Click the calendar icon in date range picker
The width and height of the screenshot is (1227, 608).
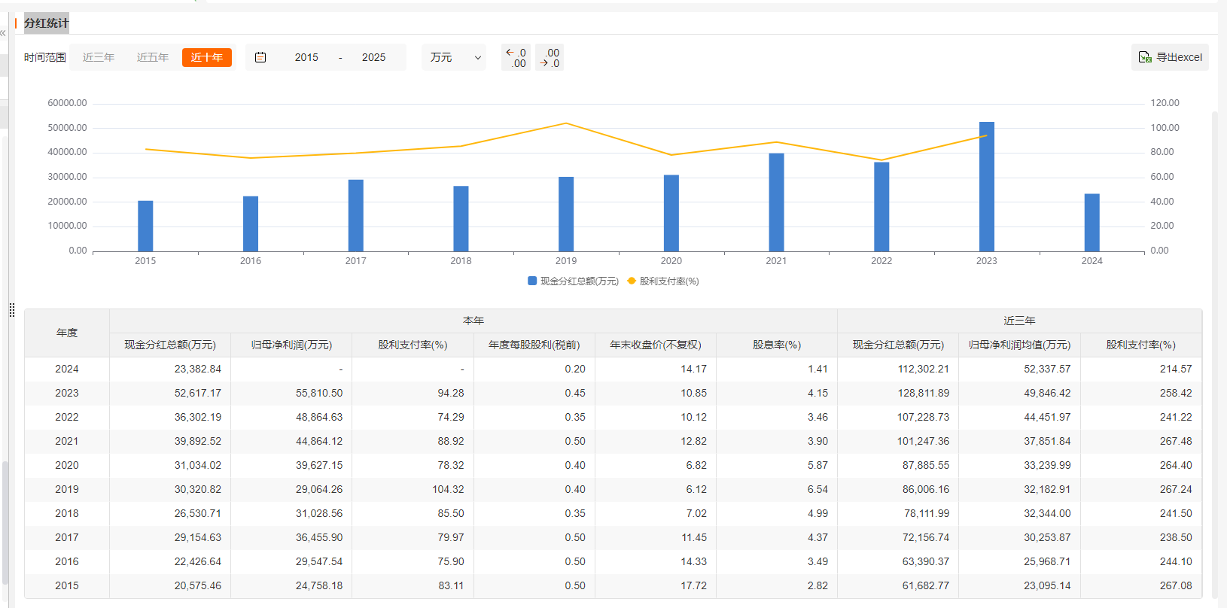[x=260, y=57]
